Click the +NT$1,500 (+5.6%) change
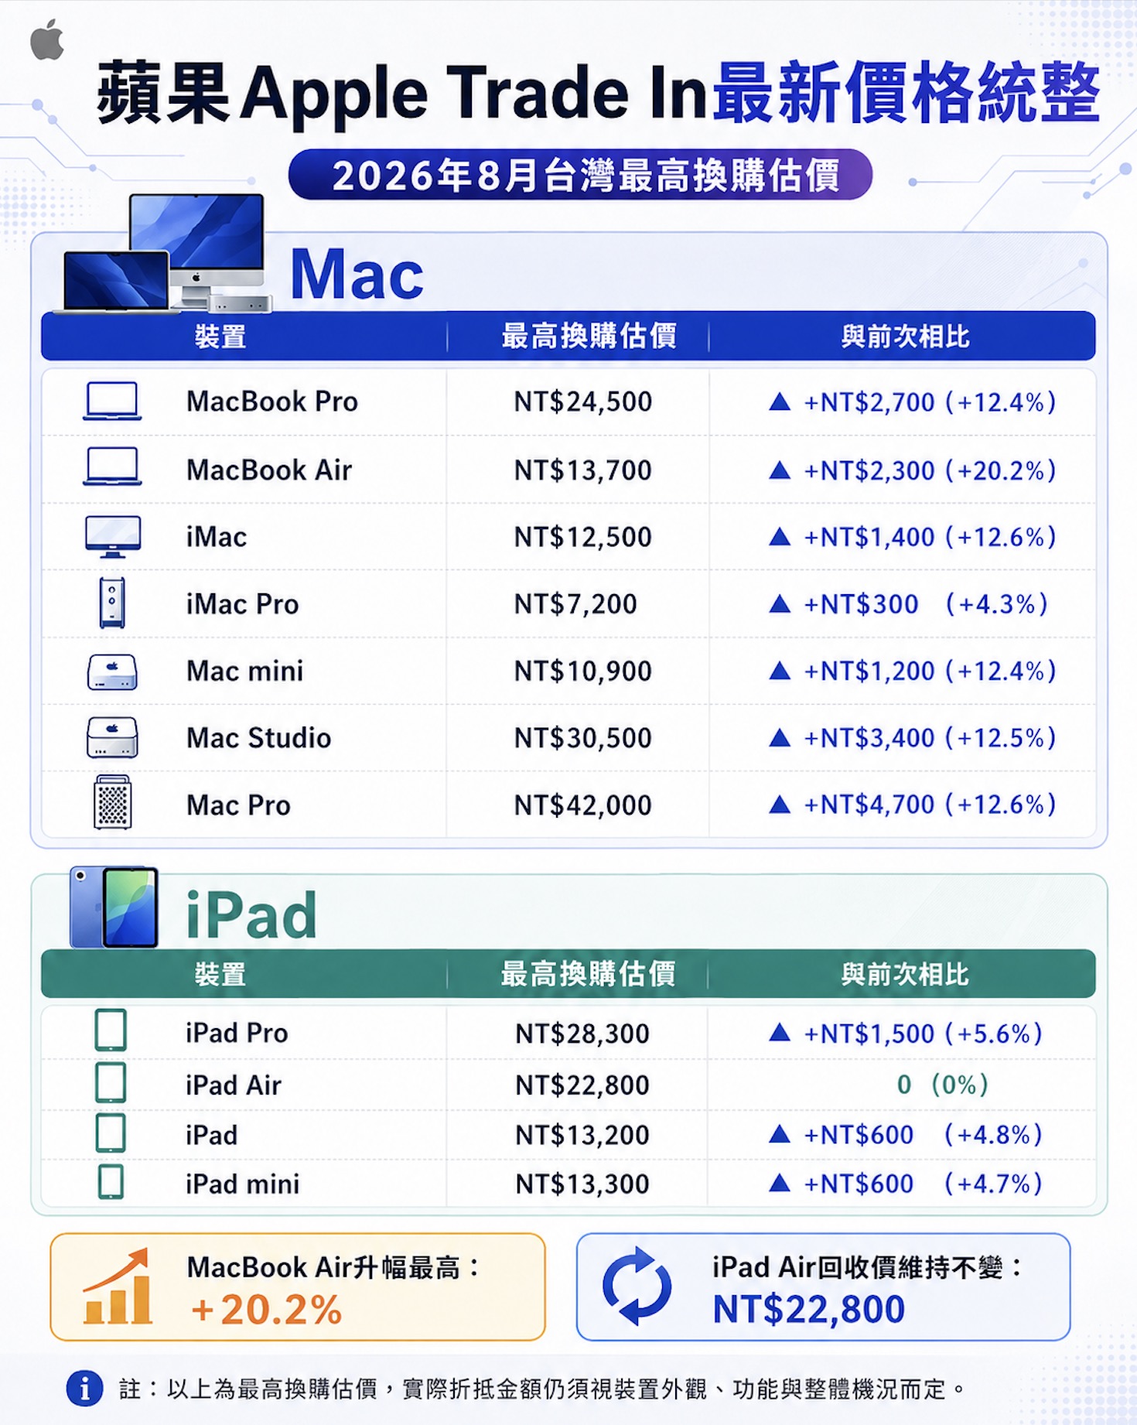The width and height of the screenshot is (1137, 1425). [x=924, y=1034]
